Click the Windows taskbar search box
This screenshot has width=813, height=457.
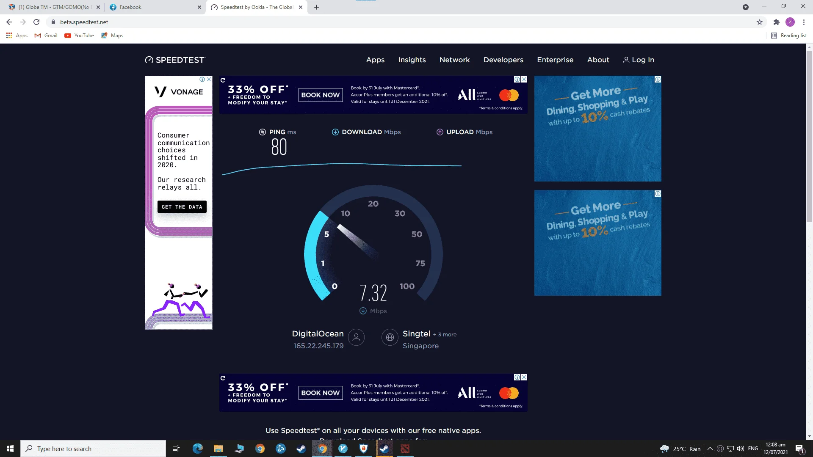coord(93,449)
